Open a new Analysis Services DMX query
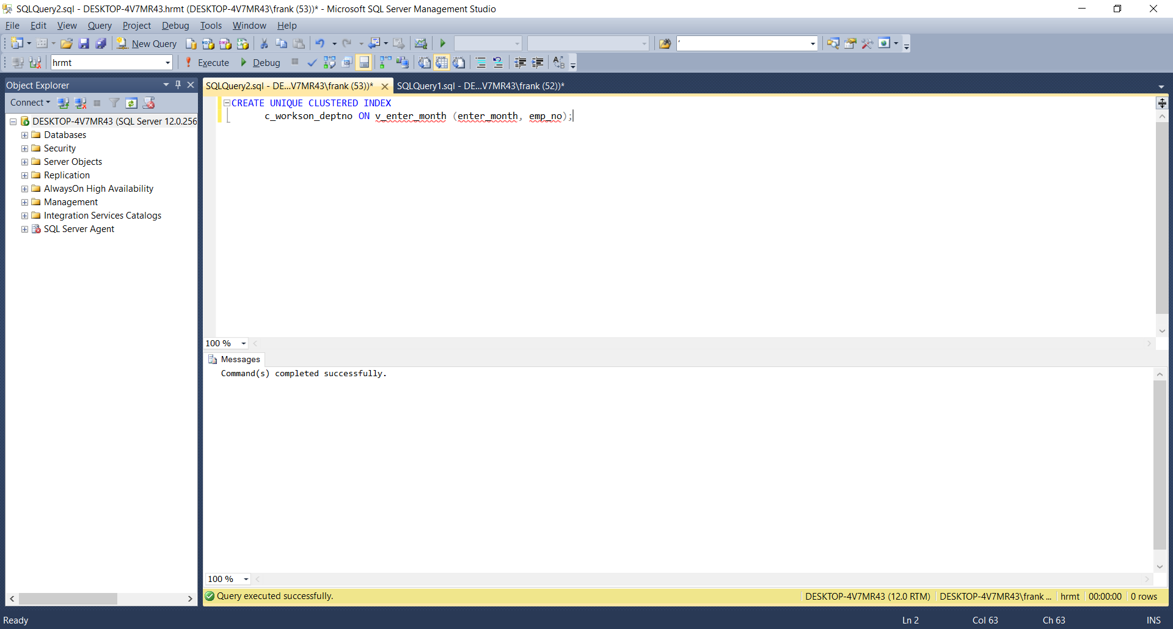Viewport: 1173px width, 629px height. click(225, 43)
